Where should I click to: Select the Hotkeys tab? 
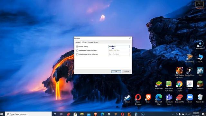pos(84,42)
